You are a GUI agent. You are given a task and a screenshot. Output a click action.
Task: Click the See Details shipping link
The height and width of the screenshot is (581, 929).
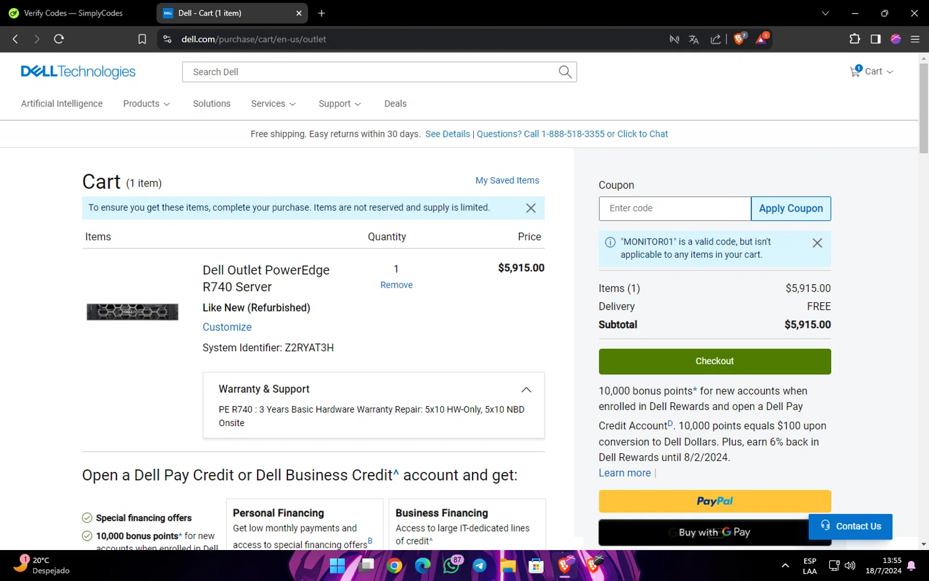(x=448, y=134)
